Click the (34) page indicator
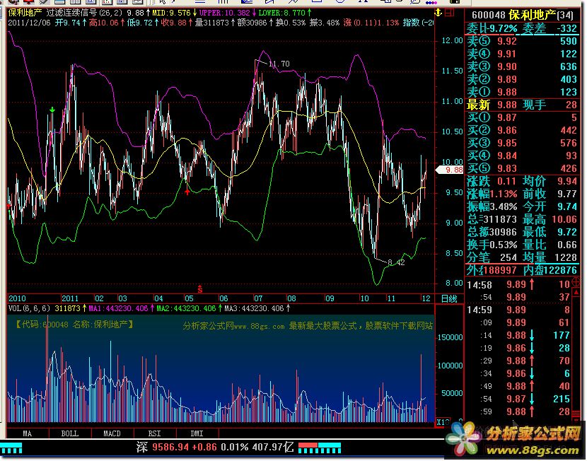Viewport: 587px width, 461px height. pos(565,16)
